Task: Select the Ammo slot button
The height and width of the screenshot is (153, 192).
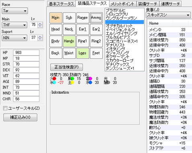Action: (96, 18)
